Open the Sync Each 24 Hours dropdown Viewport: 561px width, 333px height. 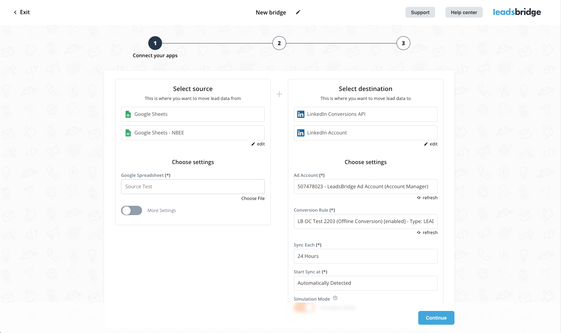click(x=365, y=256)
